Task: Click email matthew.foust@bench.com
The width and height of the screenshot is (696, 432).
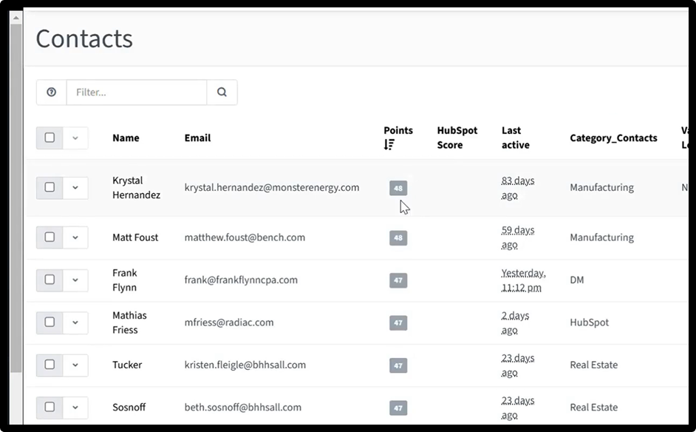Action: point(245,237)
